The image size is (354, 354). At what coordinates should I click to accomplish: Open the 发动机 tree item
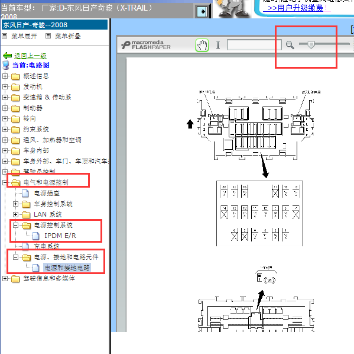coord(33,86)
